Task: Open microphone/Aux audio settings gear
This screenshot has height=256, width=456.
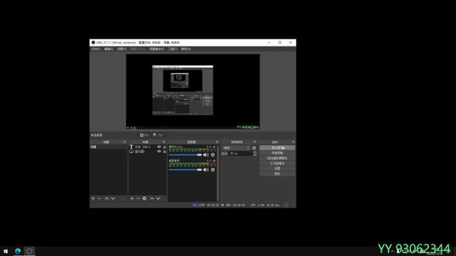Action: click(213, 155)
